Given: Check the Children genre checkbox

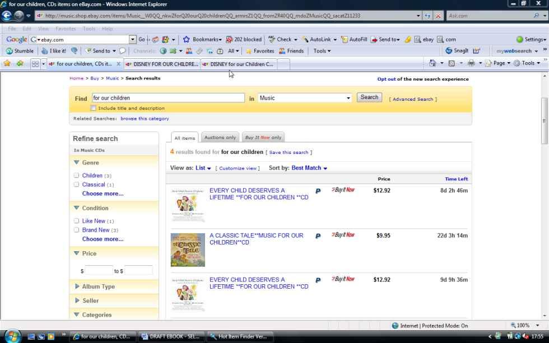Looking at the screenshot, I should tap(76, 176).
